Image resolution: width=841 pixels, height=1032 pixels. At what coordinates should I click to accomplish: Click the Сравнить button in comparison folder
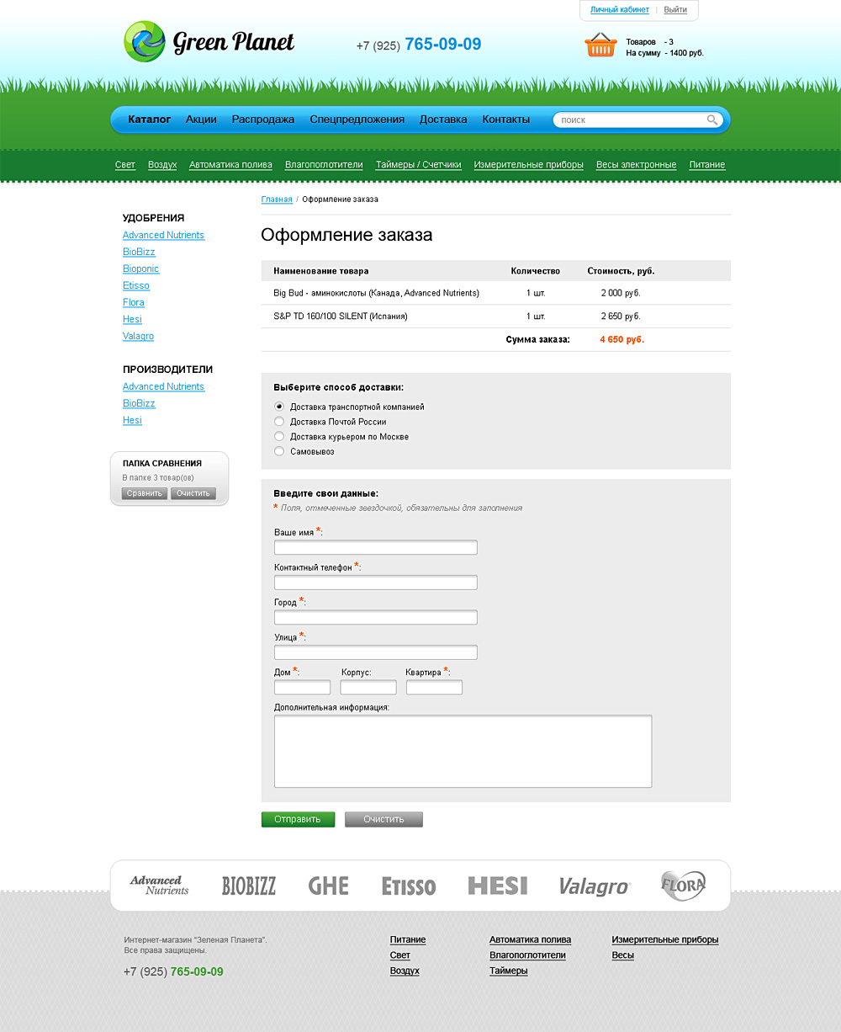point(145,493)
